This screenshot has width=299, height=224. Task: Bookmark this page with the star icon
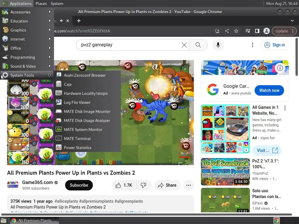pyautogui.click(x=236, y=31)
